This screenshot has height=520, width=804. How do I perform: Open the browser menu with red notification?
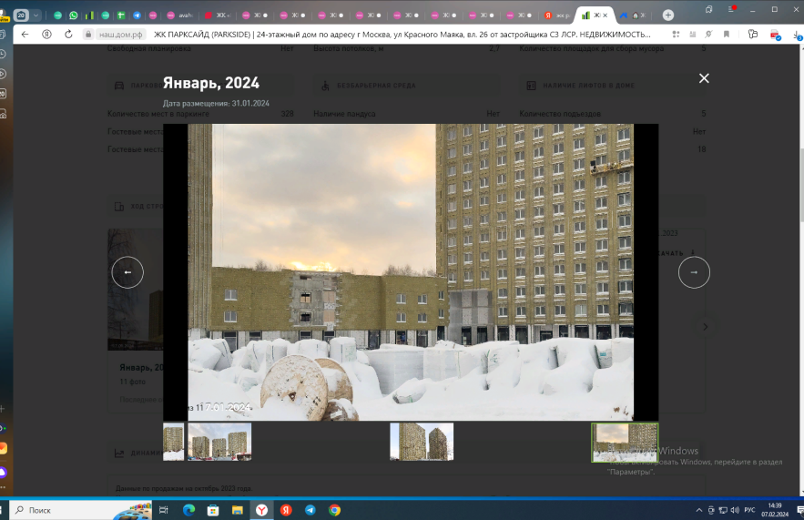click(x=731, y=9)
